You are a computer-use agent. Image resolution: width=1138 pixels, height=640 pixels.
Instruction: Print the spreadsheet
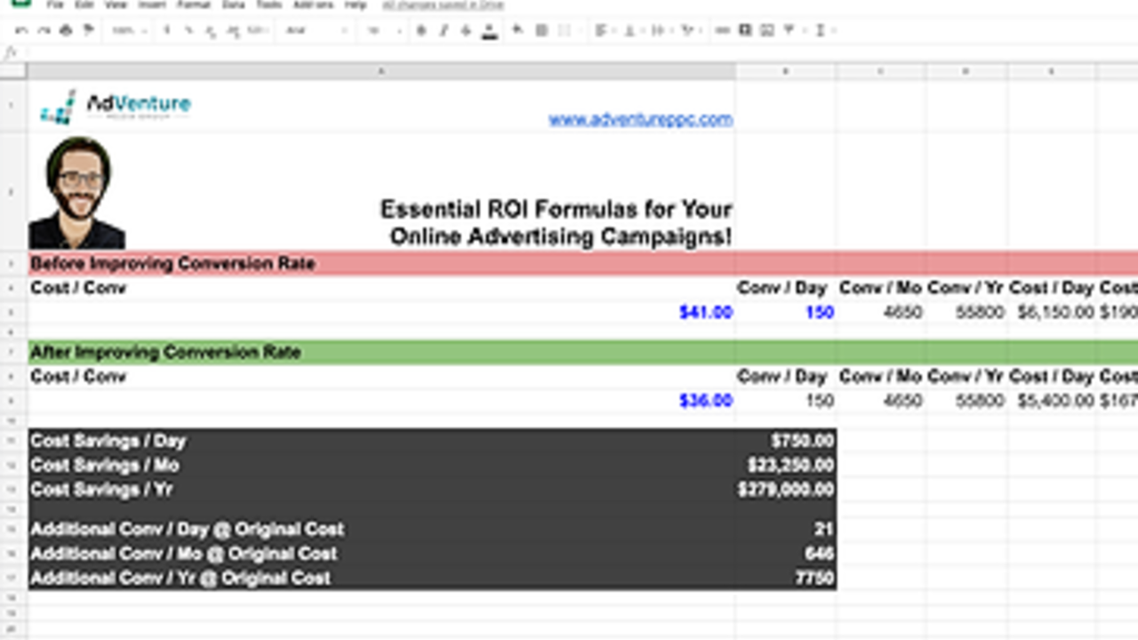coord(66,30)
